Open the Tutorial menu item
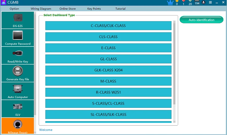 (x=120, y=9)
